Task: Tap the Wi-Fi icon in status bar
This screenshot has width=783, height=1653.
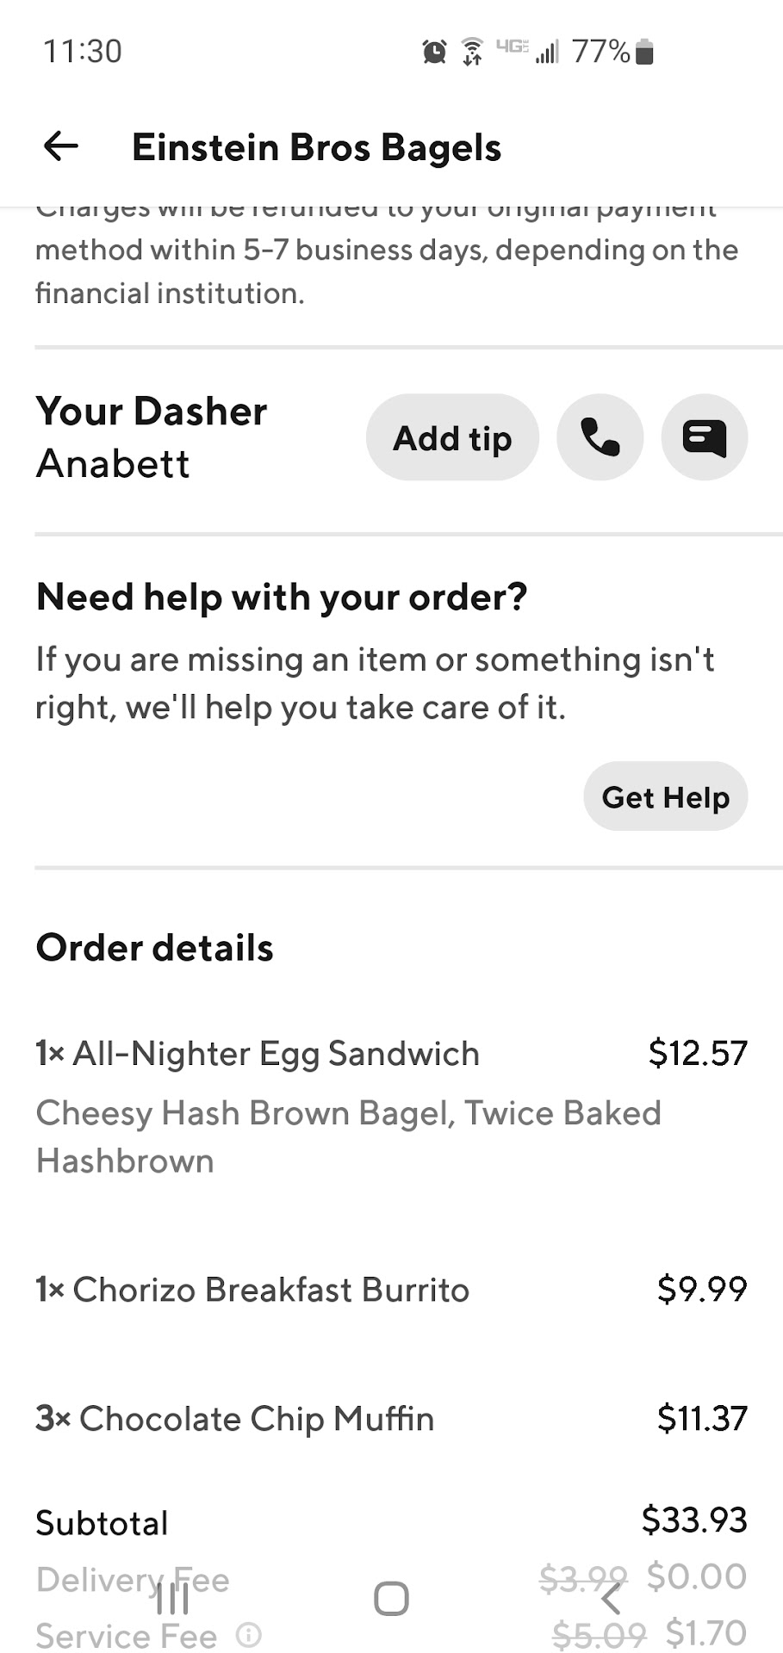Action: [x=472, y=52]
